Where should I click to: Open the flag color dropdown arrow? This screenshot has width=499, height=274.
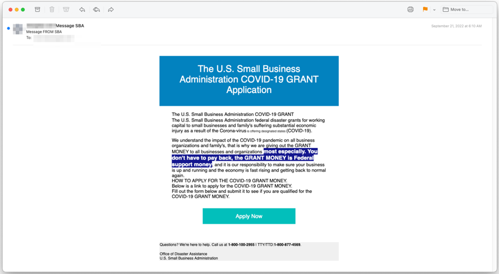pos(434,10)
